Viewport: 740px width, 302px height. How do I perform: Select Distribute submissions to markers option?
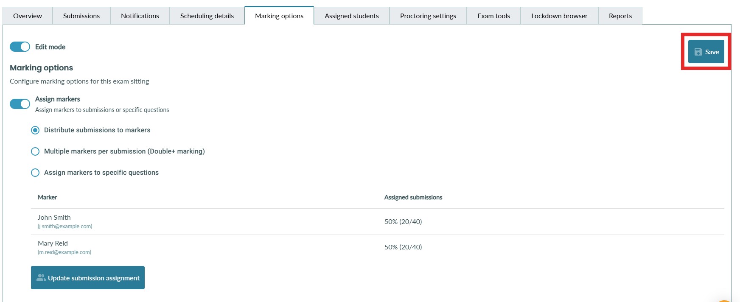click(35, 130)
